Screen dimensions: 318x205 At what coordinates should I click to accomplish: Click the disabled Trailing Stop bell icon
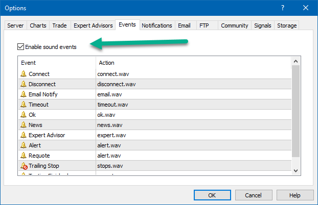click(24, 166)
